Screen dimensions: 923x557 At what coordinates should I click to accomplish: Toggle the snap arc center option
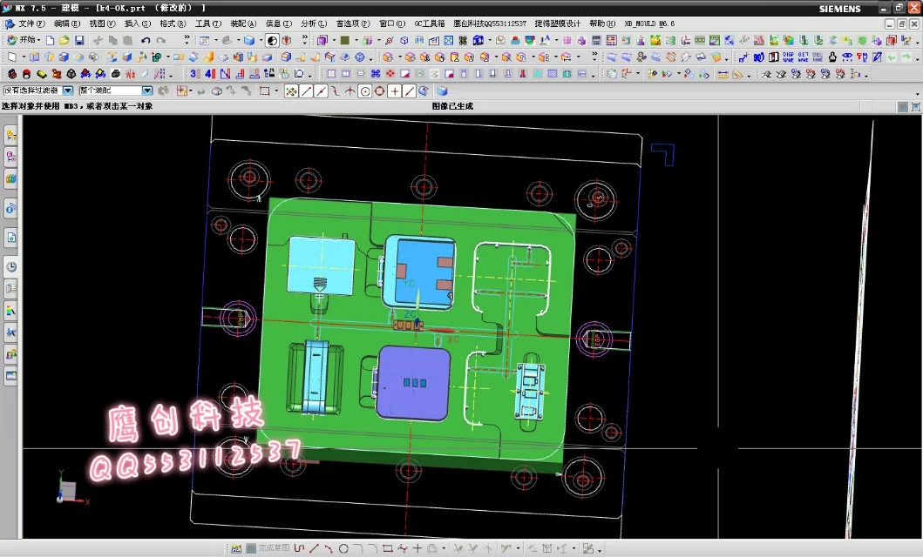tap(365, 91)
